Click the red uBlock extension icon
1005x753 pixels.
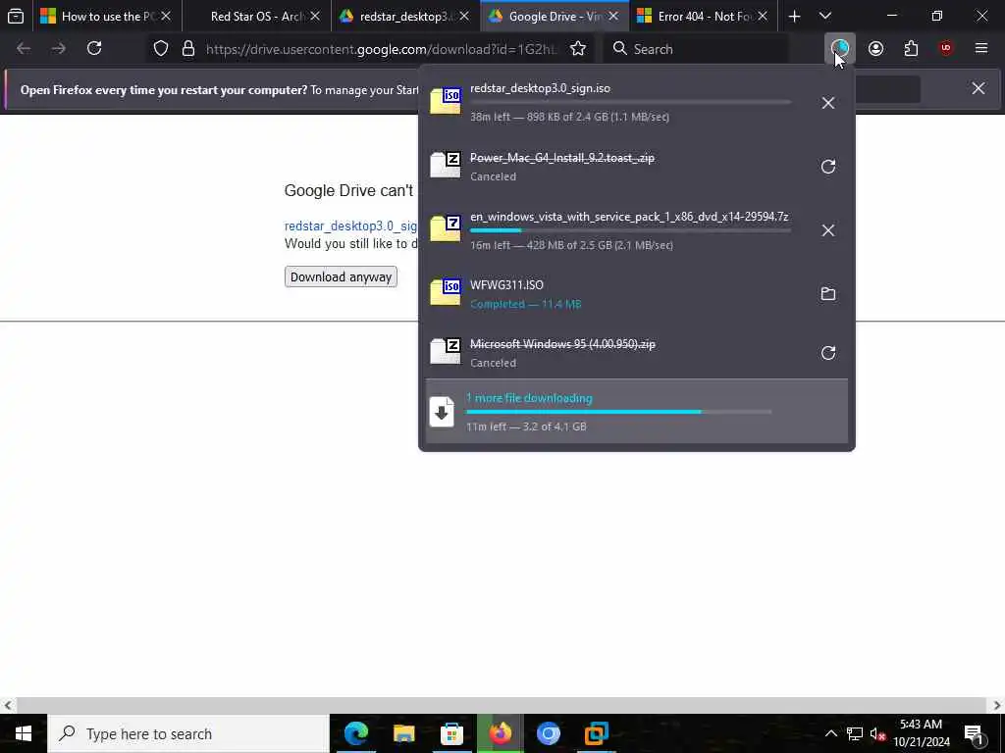point(946,48)
